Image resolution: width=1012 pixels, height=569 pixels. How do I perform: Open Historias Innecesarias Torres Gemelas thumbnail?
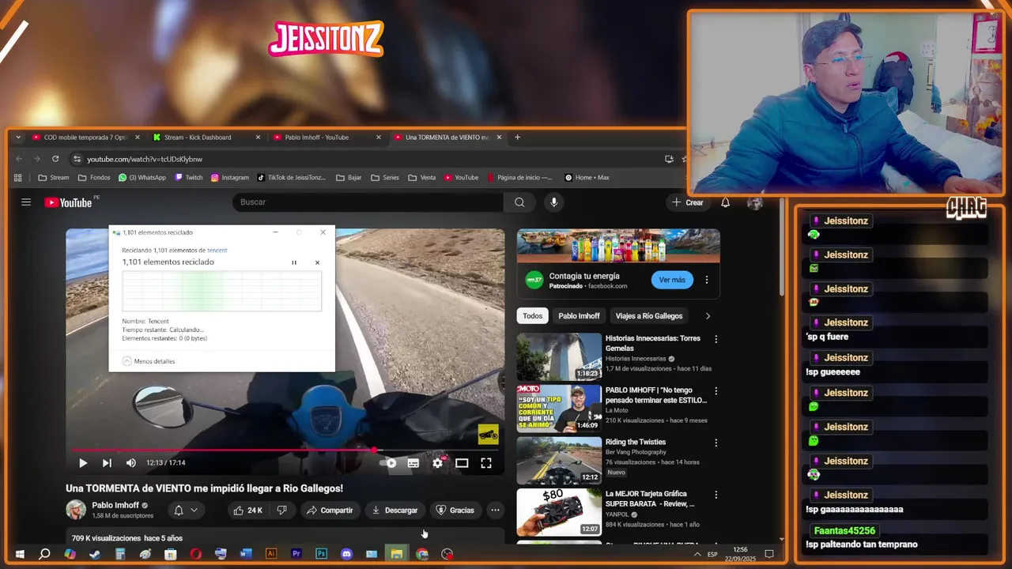(559, 356)
